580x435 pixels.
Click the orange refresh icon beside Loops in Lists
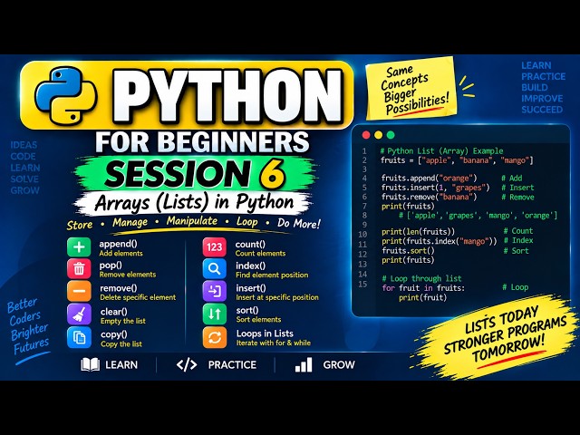tap(215, 337)
